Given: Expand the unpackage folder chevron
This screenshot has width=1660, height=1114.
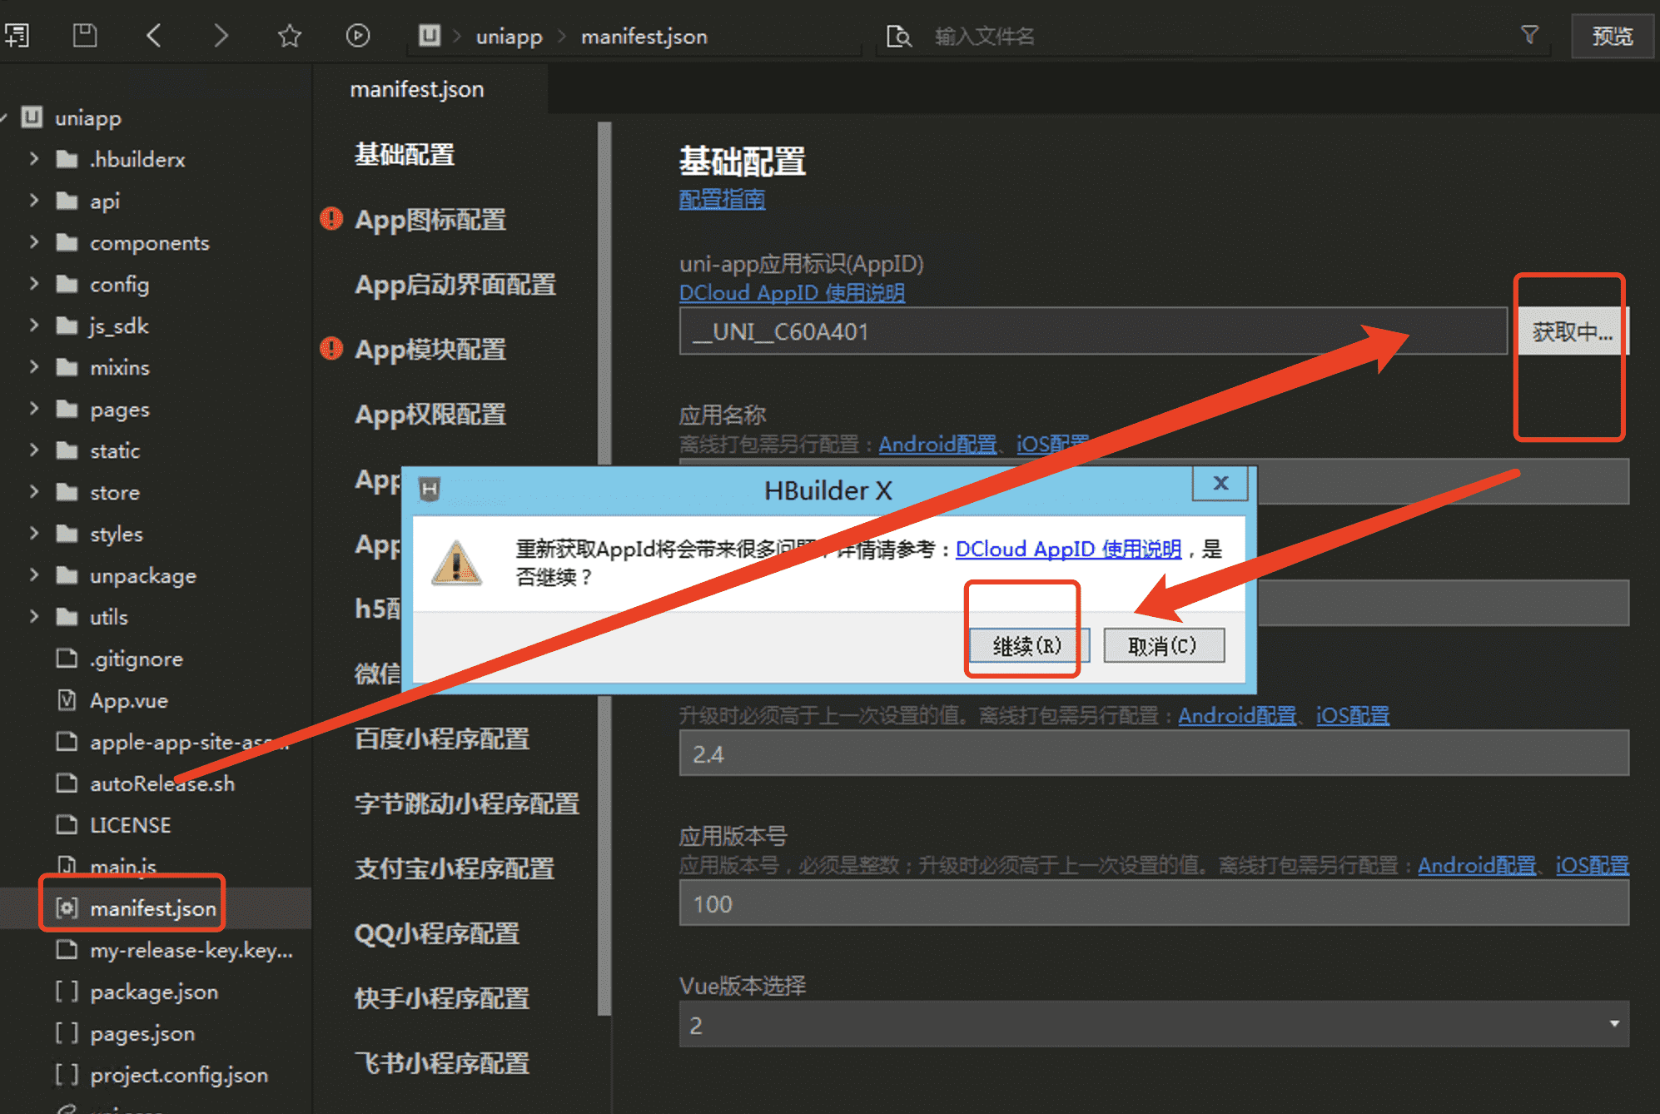Looking at the screenshot, I should click(34, 574).
